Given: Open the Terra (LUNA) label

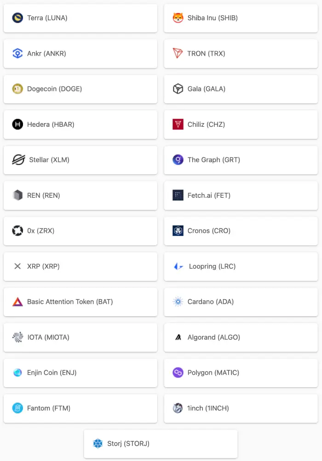Looking at the screenshot, I should [47, 18].
